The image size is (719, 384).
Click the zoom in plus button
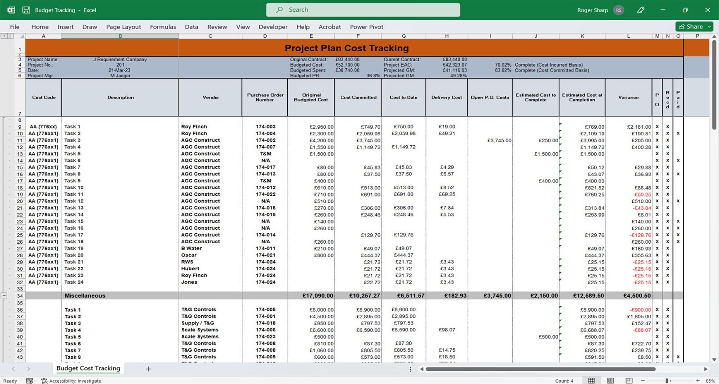coord(697,380)
